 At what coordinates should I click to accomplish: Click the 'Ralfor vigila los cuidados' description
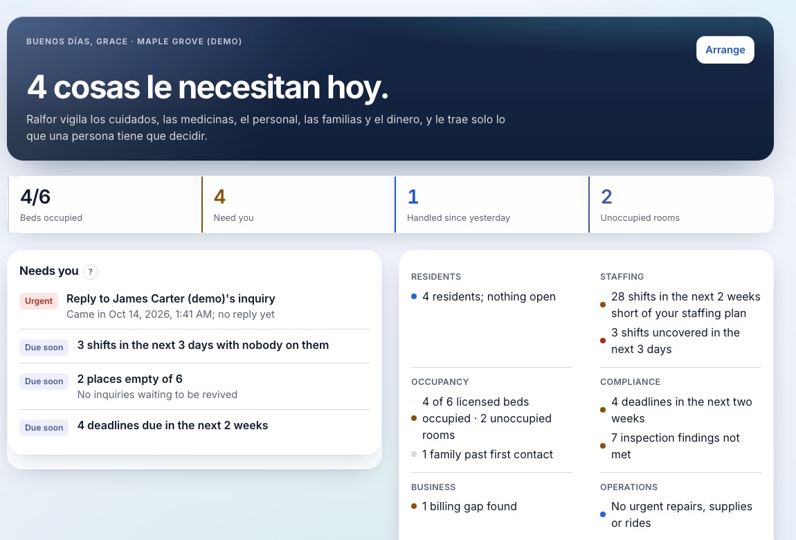(266, 127)
